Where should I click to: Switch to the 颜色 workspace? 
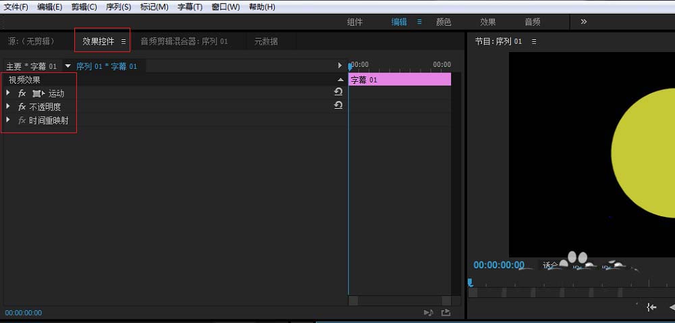[443, 22]
